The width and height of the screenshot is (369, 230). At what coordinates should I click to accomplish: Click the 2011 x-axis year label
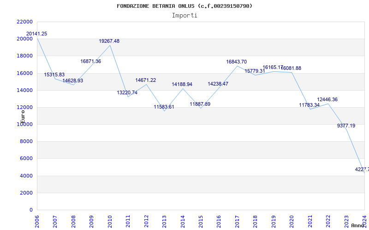coord(128,222)
